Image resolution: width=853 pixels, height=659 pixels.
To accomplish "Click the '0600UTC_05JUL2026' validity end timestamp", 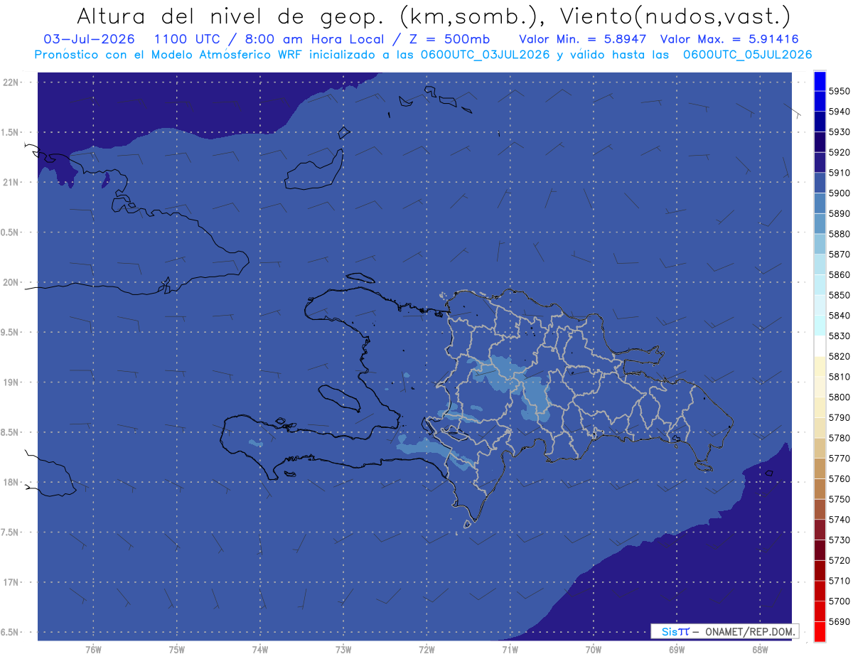I will [748, 55].
